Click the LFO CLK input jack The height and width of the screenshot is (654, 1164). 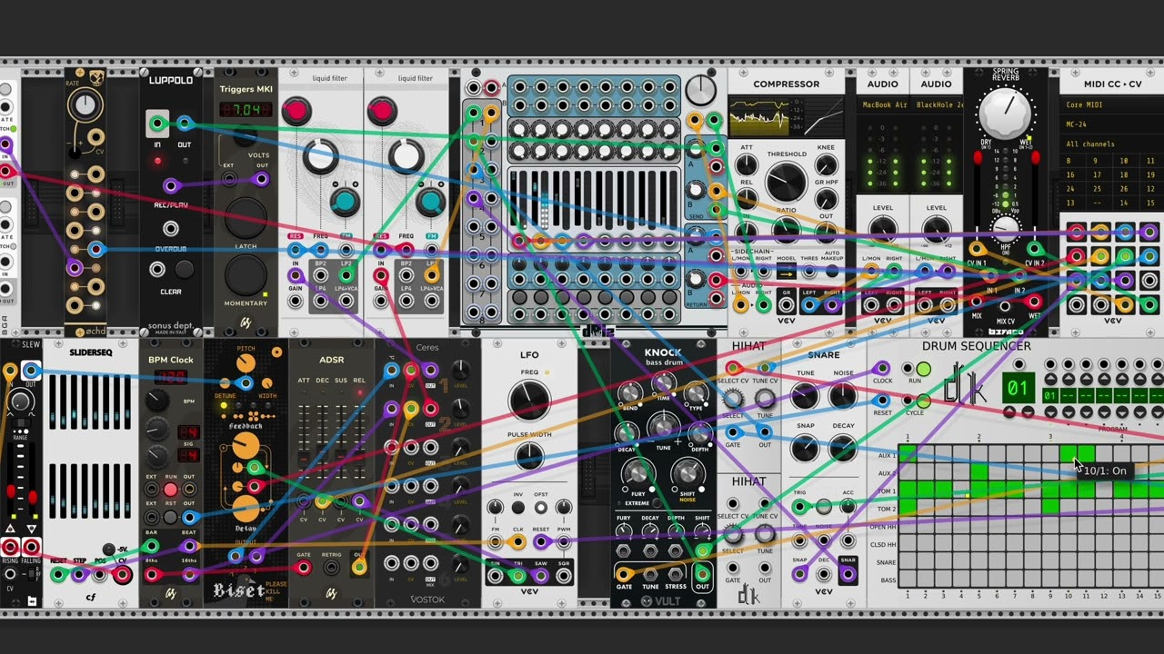click(x=518, y=542)
